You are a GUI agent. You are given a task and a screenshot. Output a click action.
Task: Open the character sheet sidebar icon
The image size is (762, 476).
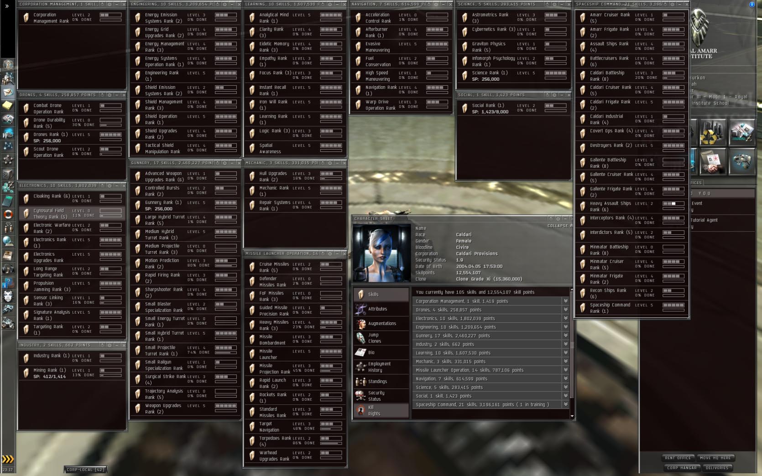[8, 65]
